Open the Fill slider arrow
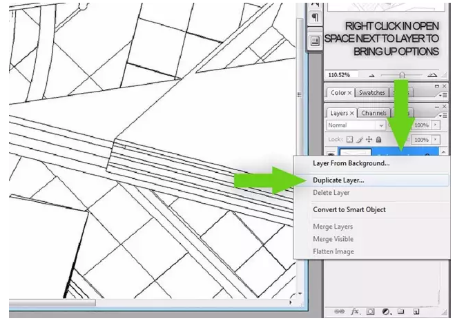 coord(435,140)
